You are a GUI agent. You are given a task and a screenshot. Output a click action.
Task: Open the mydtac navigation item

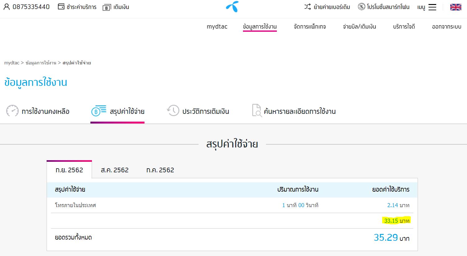(x=217, y=26)
